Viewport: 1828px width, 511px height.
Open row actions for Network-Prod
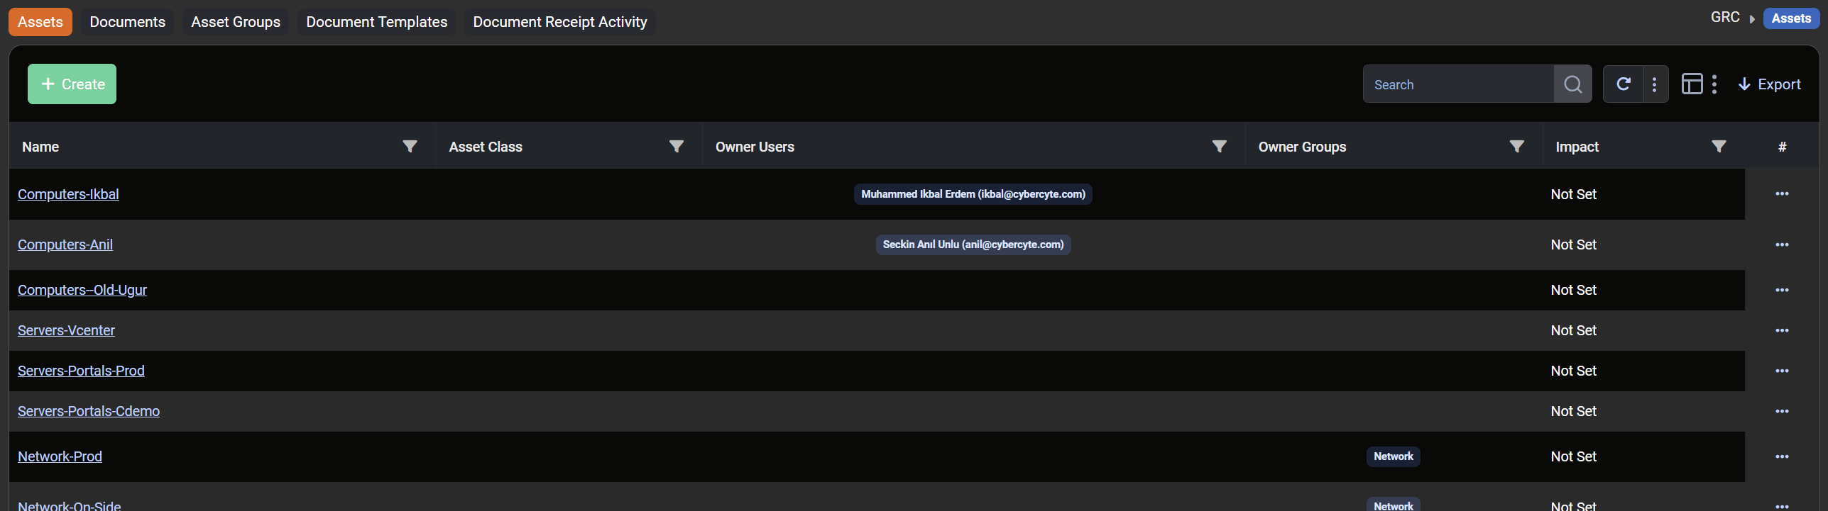(1782, 457)
